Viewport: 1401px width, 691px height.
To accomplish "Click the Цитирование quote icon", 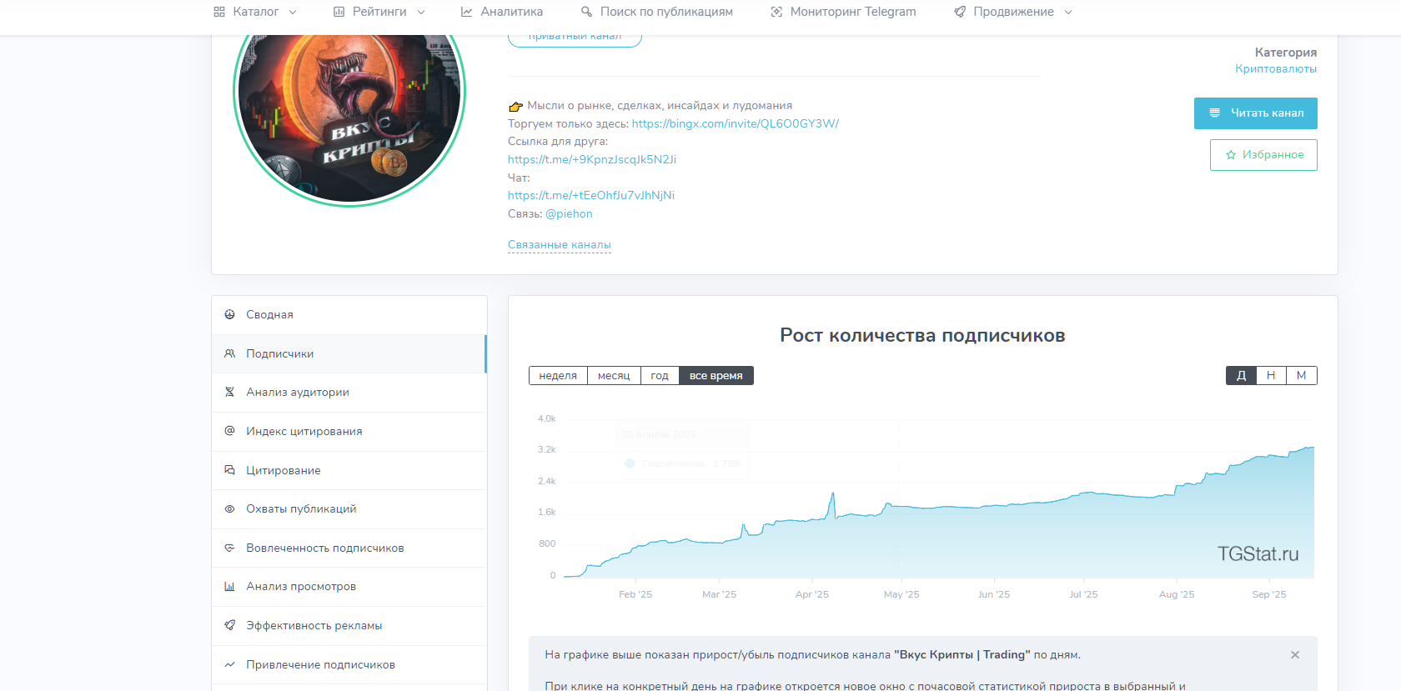I will (229, 470).
